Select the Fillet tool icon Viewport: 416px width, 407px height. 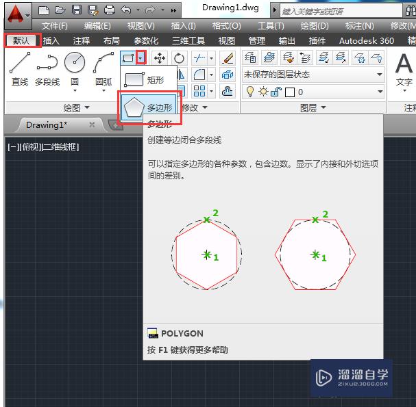(x=199, y=75)
